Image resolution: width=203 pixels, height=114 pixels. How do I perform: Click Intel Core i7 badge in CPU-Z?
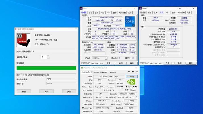click(130, 21)
